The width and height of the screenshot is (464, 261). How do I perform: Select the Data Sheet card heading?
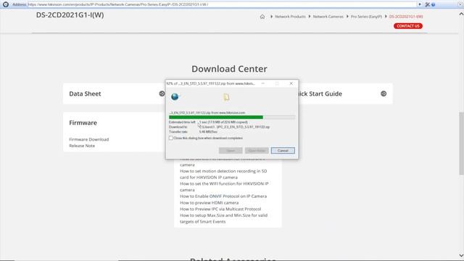tap(85, 94)
